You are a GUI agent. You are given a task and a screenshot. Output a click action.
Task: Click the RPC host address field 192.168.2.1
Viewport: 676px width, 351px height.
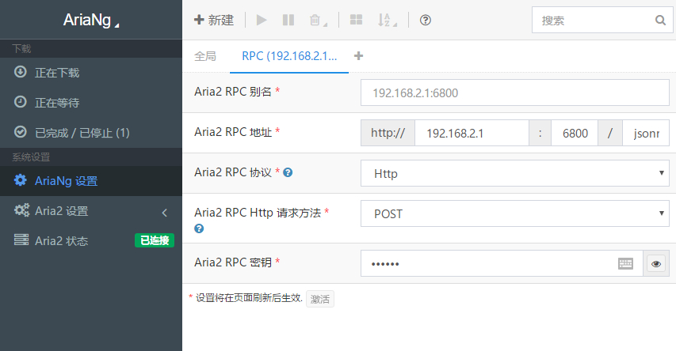coord(472,134)
